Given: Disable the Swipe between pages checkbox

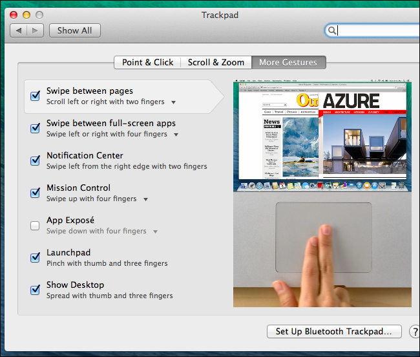Looking at the screenshot, I should tap(35, 96).
